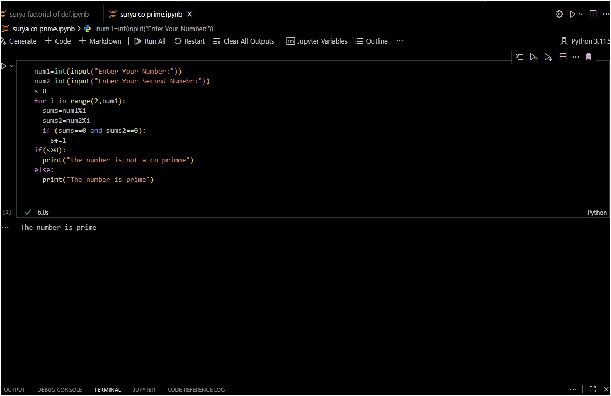
Task: Click the delete cell trash icon
Action: [x=588, y=57]
